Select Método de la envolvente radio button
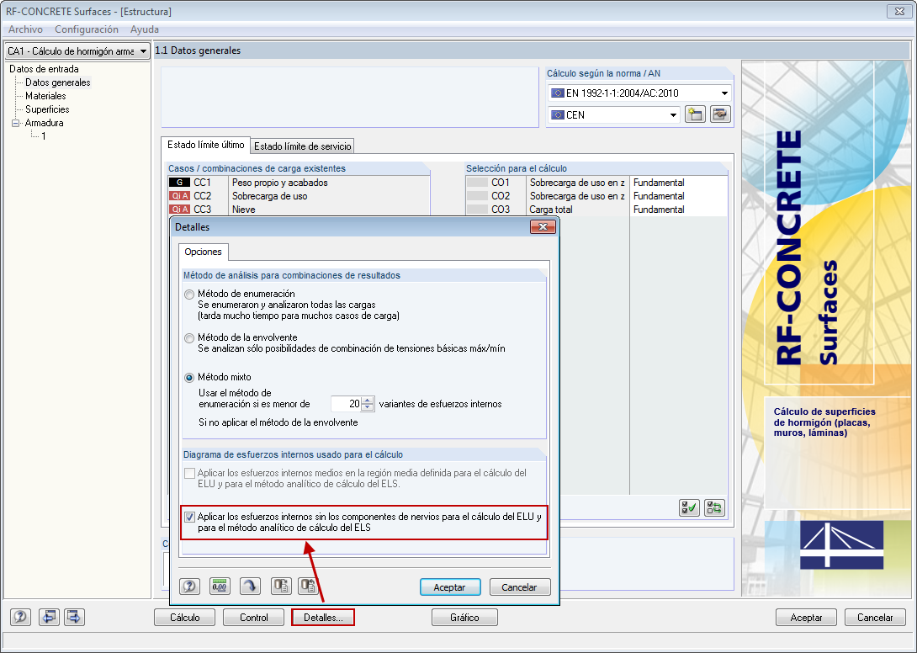 tap(189, 338)
